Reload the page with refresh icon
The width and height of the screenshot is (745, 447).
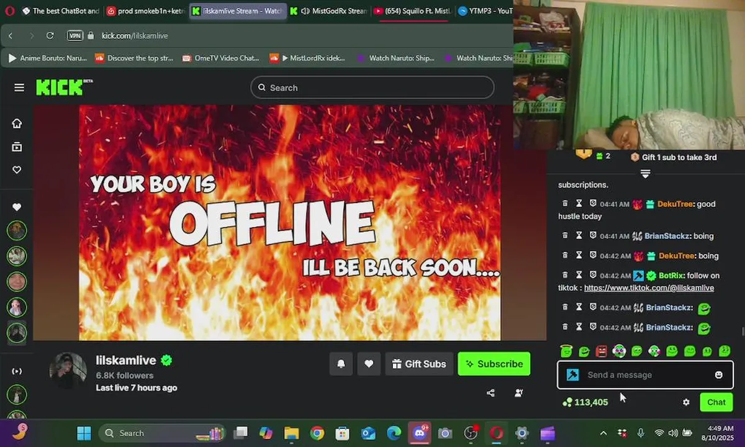click(x=50, y=35)
